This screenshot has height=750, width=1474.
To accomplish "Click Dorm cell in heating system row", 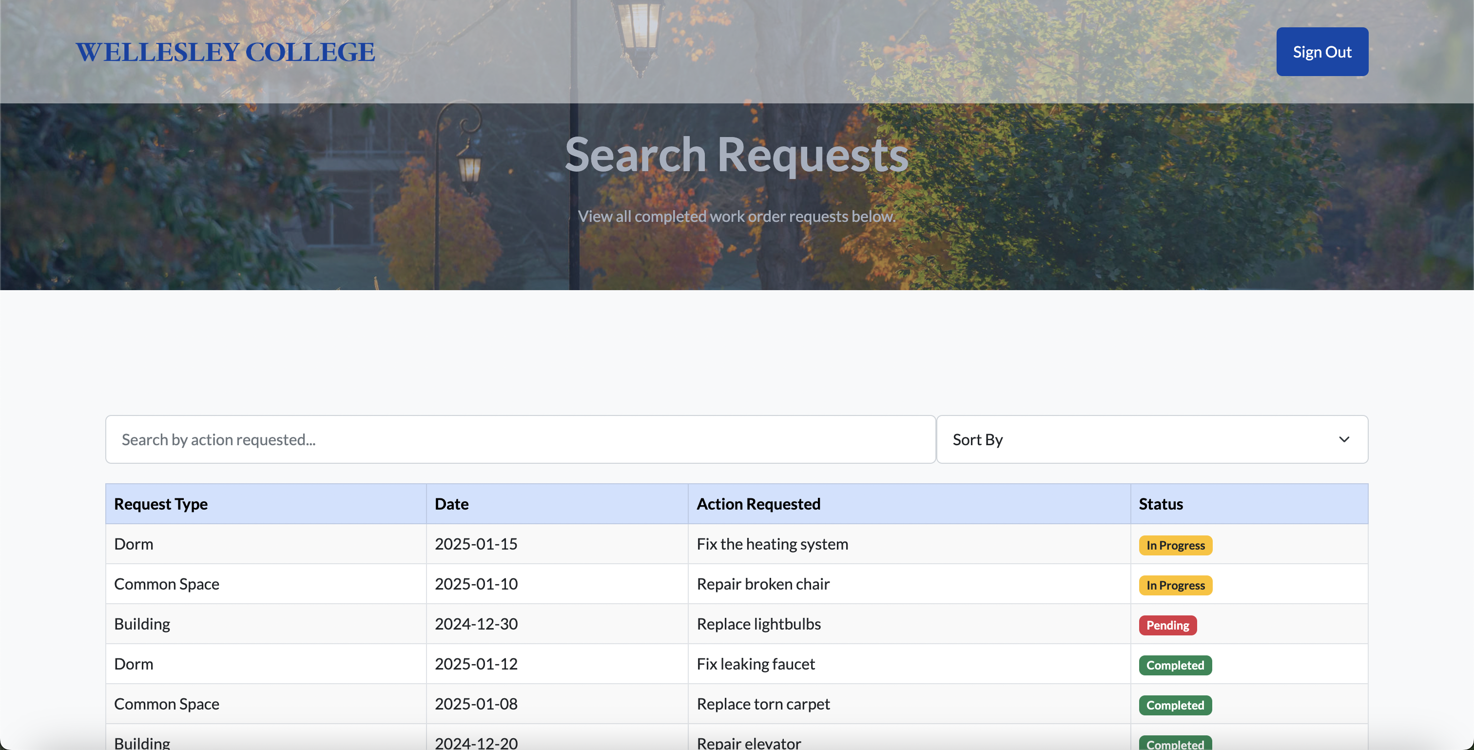I will pos(266,544).
